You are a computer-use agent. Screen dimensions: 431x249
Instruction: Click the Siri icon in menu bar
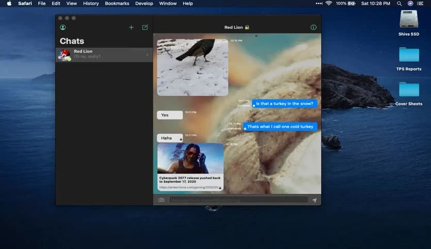(410, 4)
